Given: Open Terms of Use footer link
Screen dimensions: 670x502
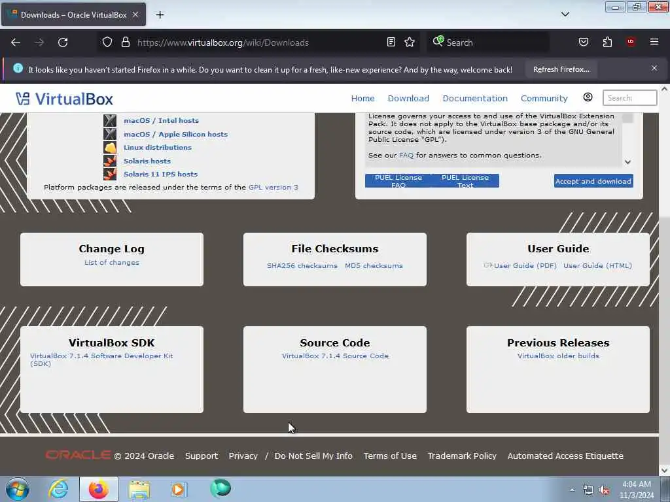Looking at the screenshot, I should tap(390, 456).
